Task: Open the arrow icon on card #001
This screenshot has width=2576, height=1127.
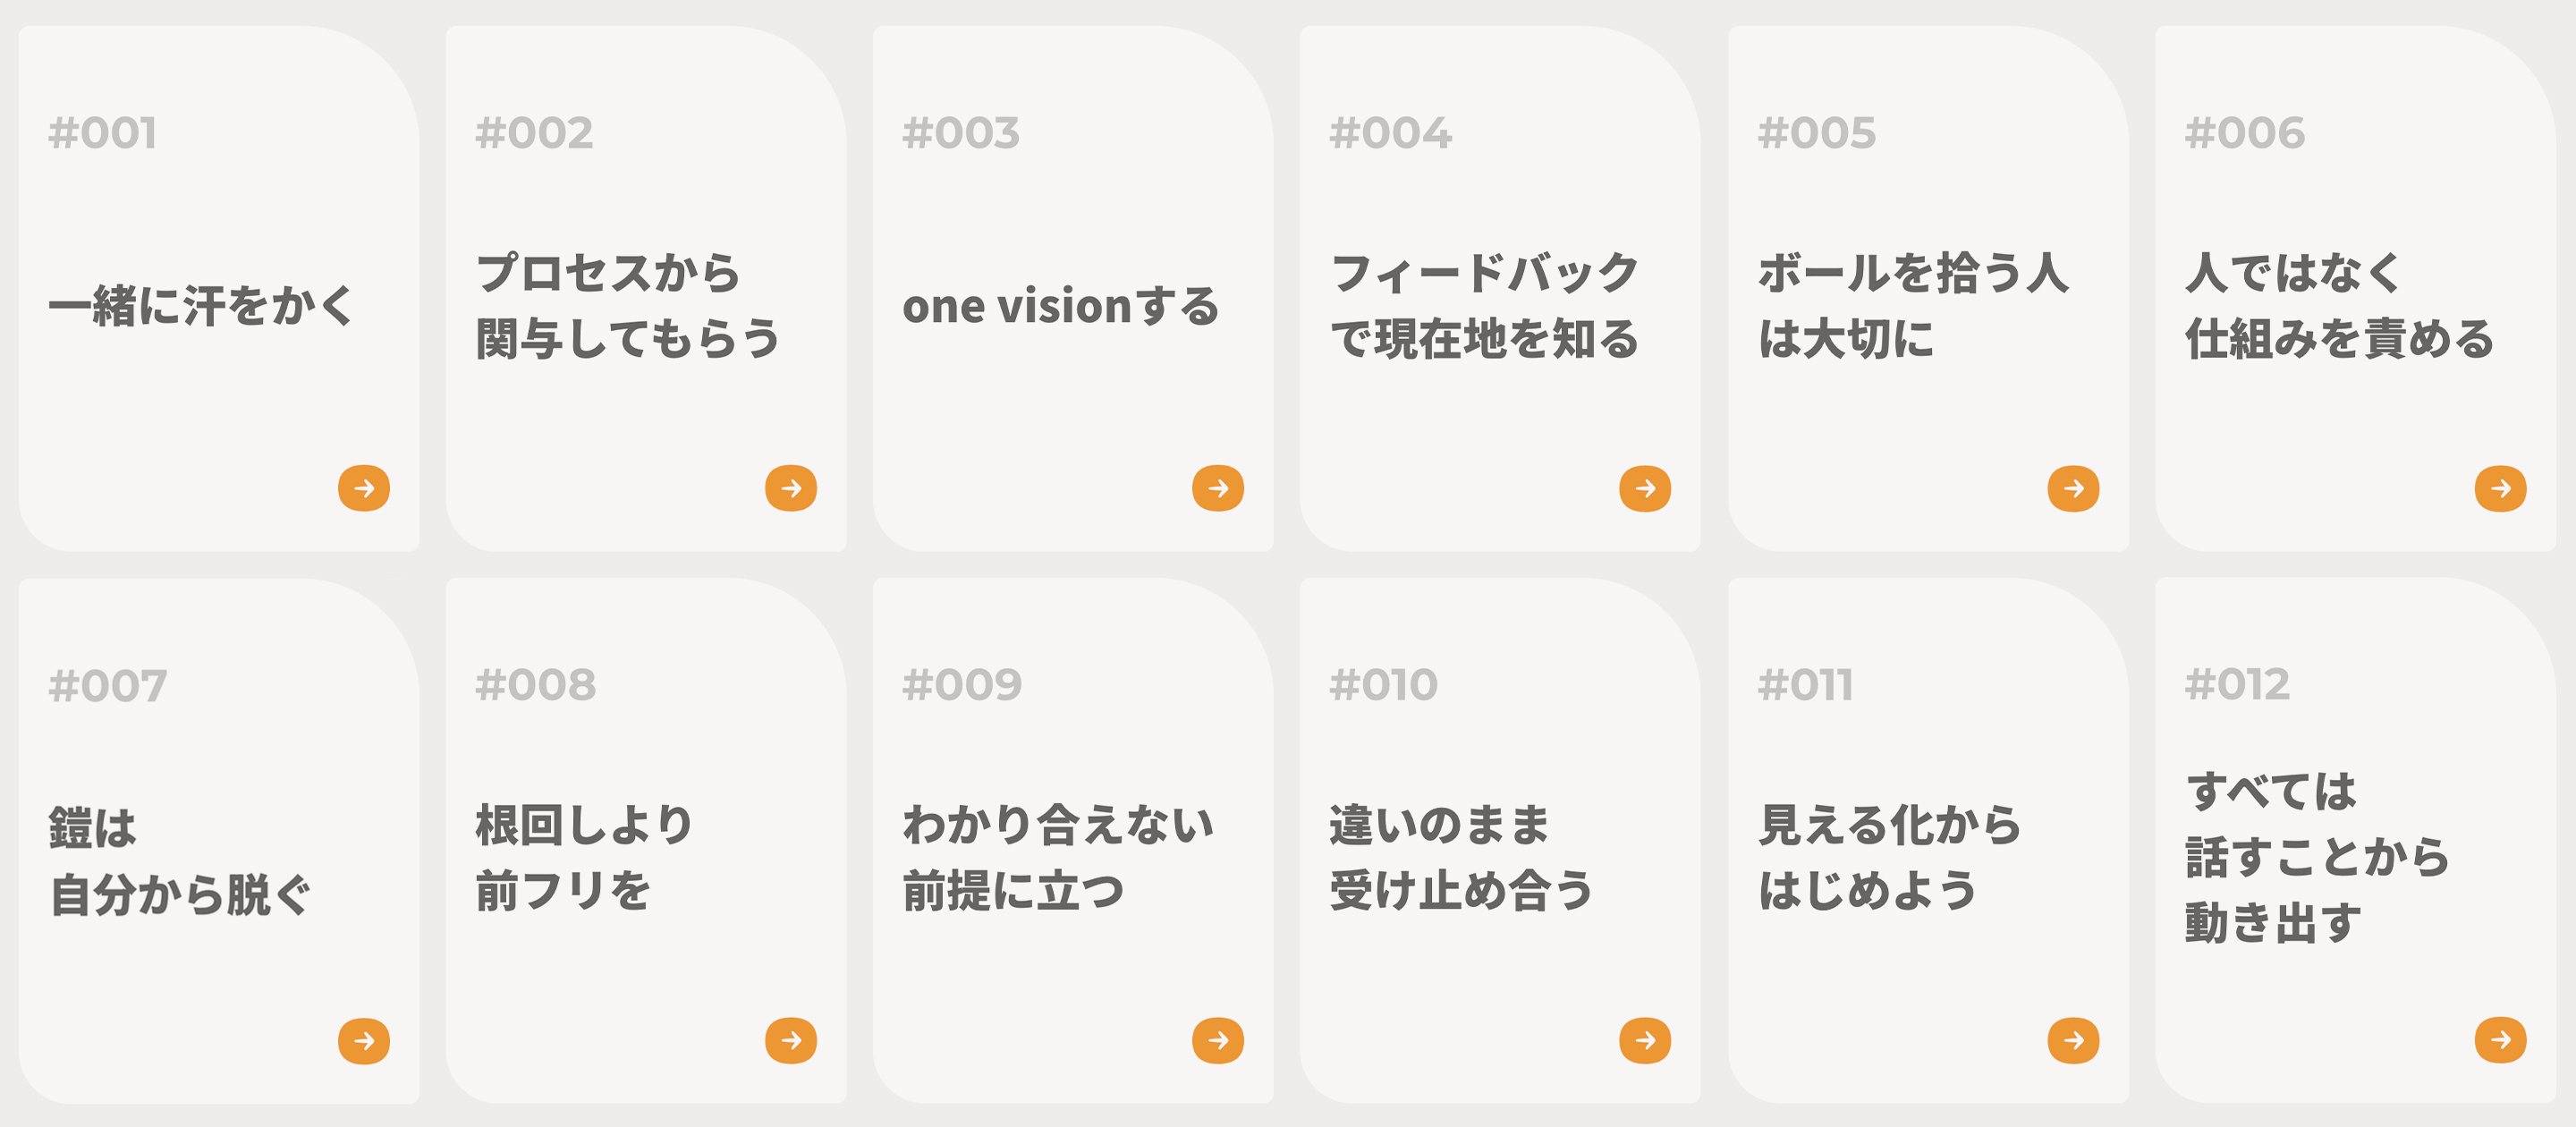Action: point(363,488)
